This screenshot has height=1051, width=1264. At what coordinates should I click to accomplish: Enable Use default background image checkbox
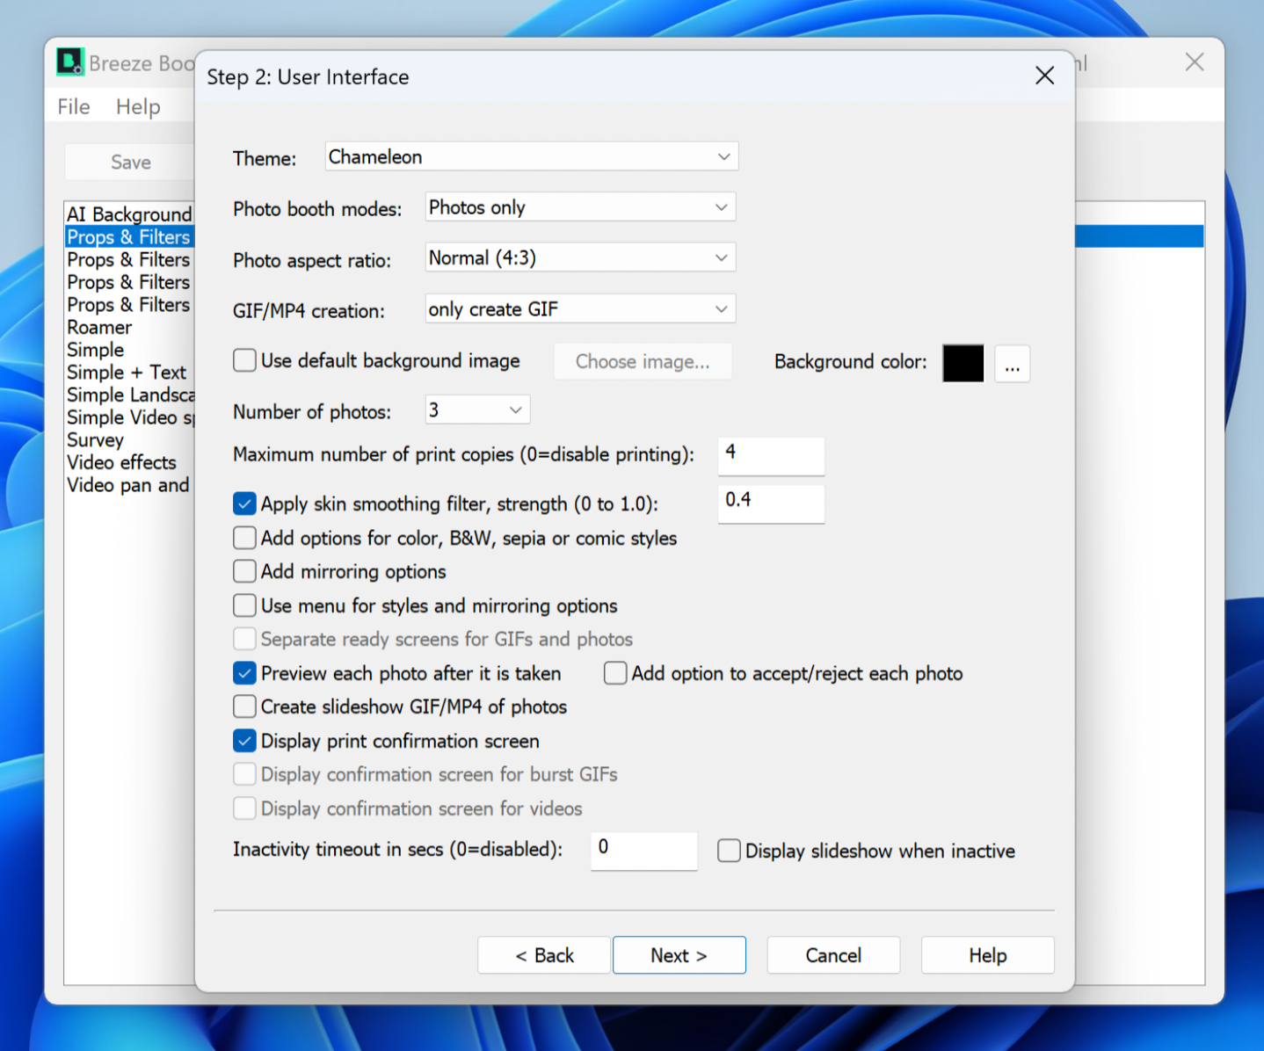[x=245, y=361]
